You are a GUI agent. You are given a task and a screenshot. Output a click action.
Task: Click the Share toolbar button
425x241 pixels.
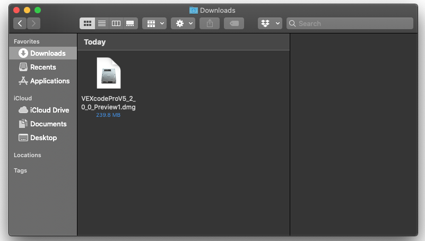click(x=210, y=23)
